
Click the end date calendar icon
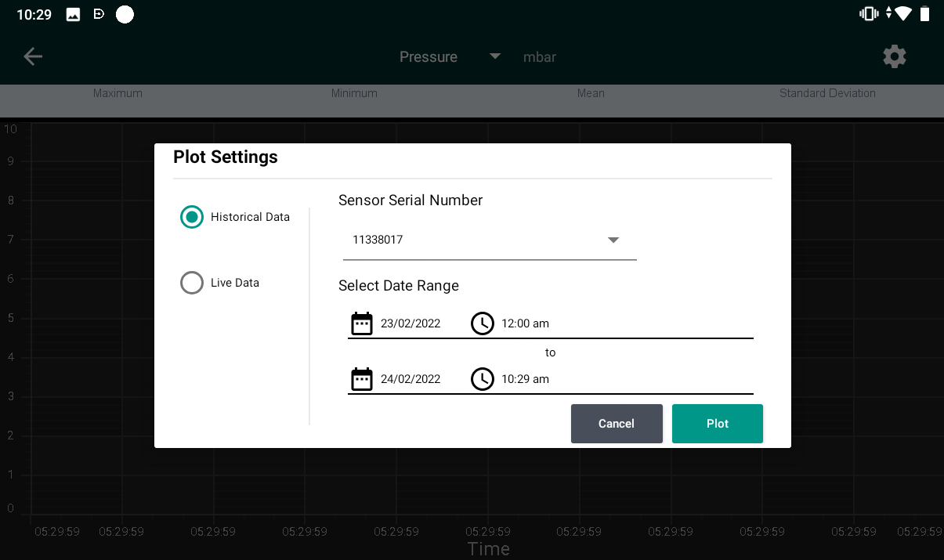(x=362, y=379)
